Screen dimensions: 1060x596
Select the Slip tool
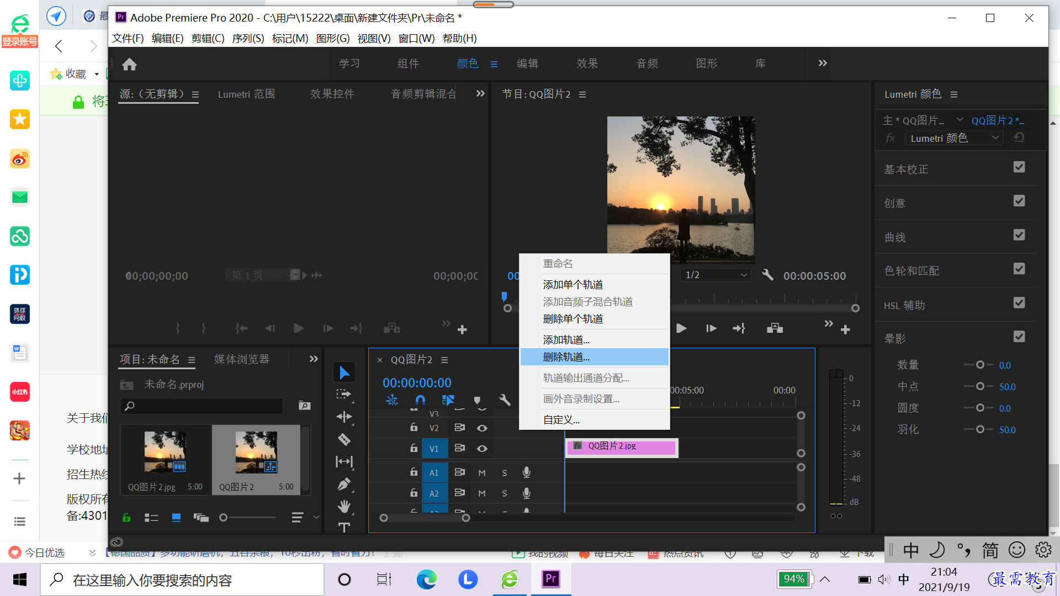[x=344, y=461]
